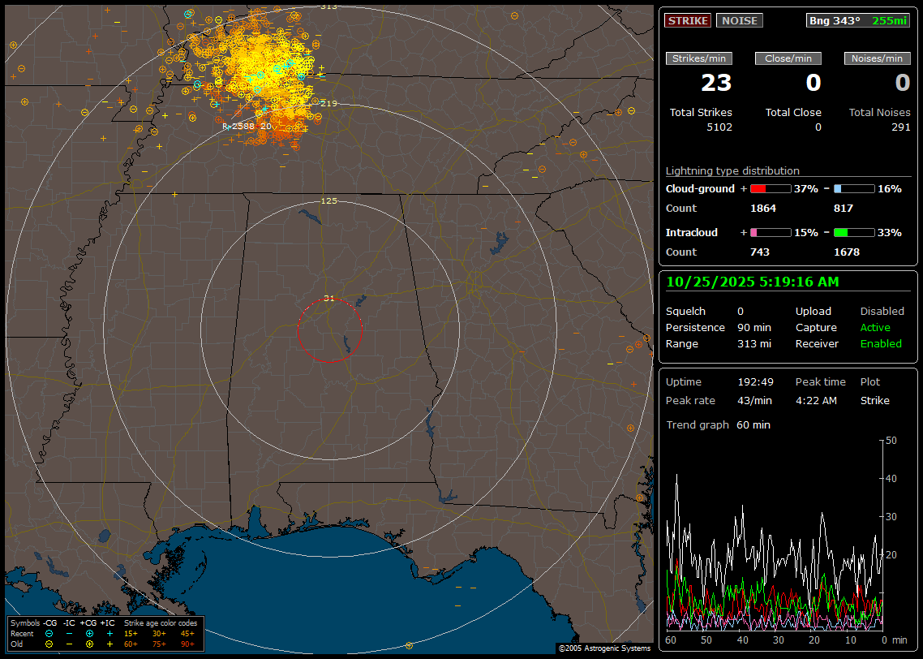Toggle the NOISE indicator
The width and height of the screenshot is (923, 659).
click(739, 20)
